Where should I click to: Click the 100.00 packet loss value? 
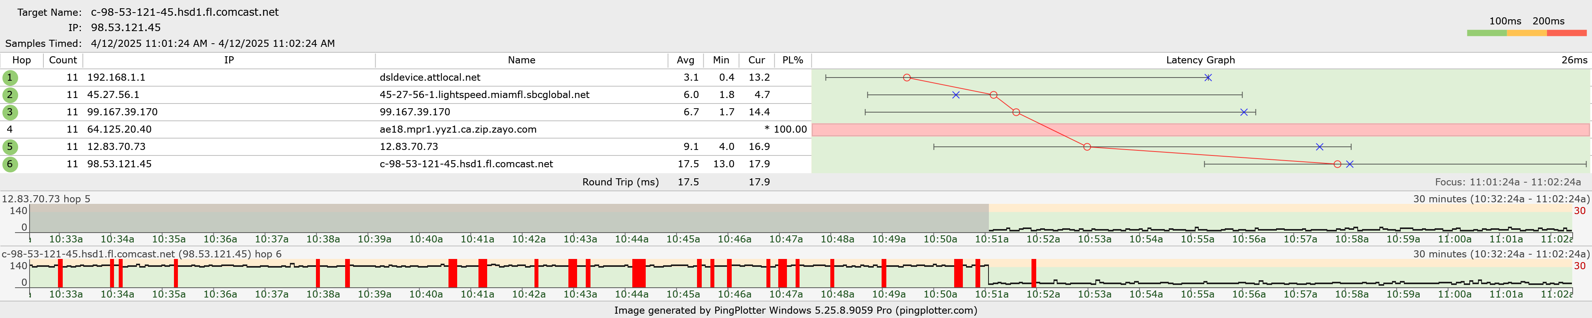tap(790, 129)
